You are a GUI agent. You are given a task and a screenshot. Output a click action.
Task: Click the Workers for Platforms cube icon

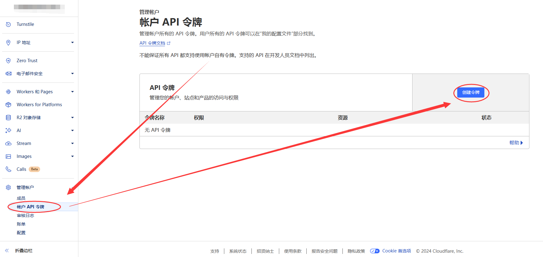[8, 105]
